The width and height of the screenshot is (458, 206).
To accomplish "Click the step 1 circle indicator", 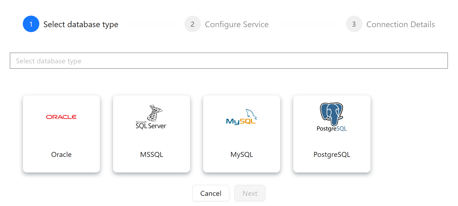I will pyautogui.click(x=31, y=24).
